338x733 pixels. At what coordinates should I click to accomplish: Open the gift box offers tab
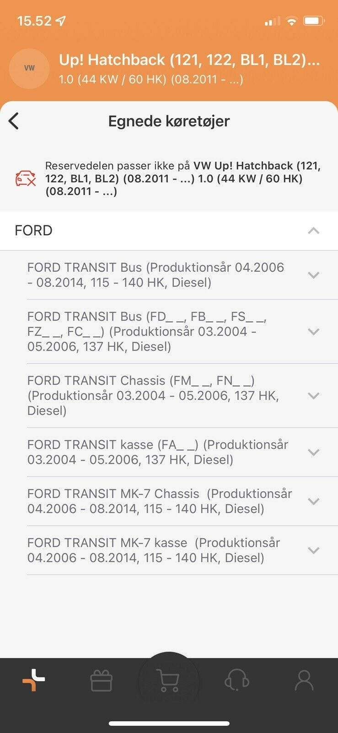click(x=101, y=681)
